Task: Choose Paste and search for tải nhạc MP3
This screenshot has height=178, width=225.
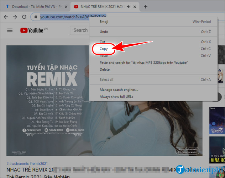Action: tap(153, 63)
